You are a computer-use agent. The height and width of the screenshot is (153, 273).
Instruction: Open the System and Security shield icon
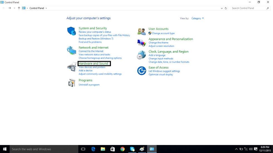point(72,31)
